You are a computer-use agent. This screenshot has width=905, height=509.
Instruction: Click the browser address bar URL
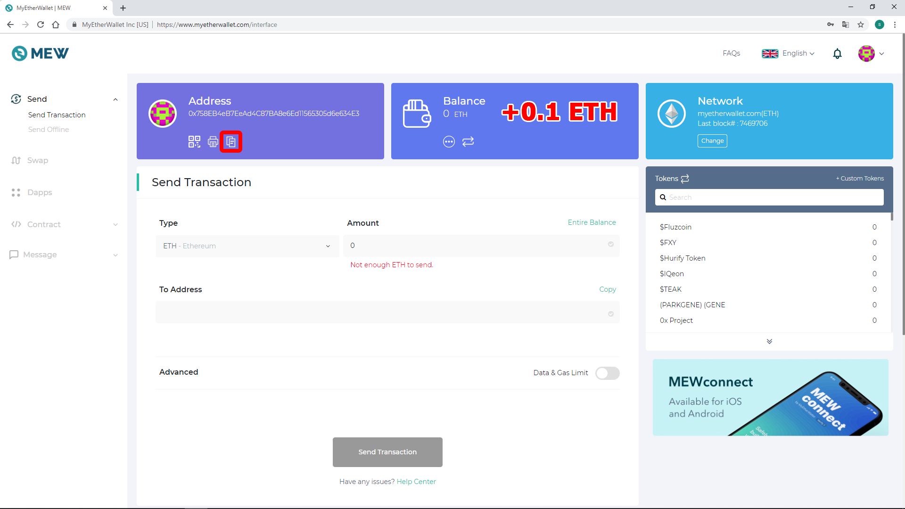217,25
